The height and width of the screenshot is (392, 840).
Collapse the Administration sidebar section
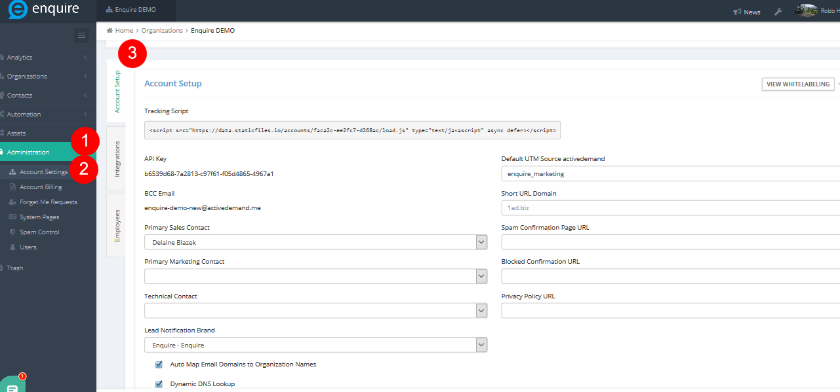click(x=48, y=152)
